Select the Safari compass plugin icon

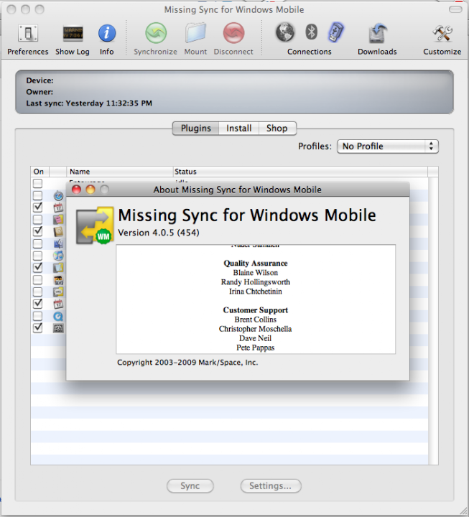[58, 195]
